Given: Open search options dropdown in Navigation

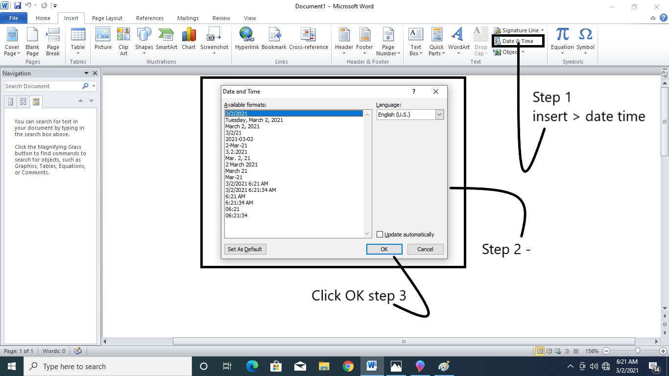Looking at the screenshot, I should pyautogui.click(x=94, y=86).
